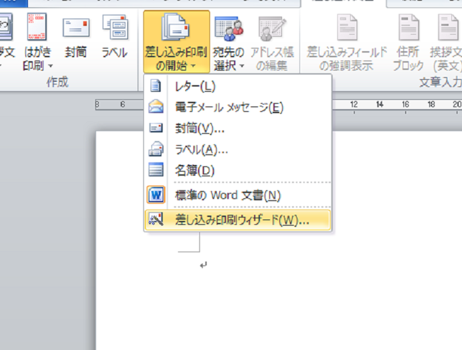
Task: Click the list icon beside 名簿(D)
Action: (x=156, y=170)
